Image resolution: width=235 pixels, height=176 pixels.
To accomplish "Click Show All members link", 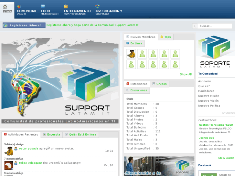I will pos(186,74).
